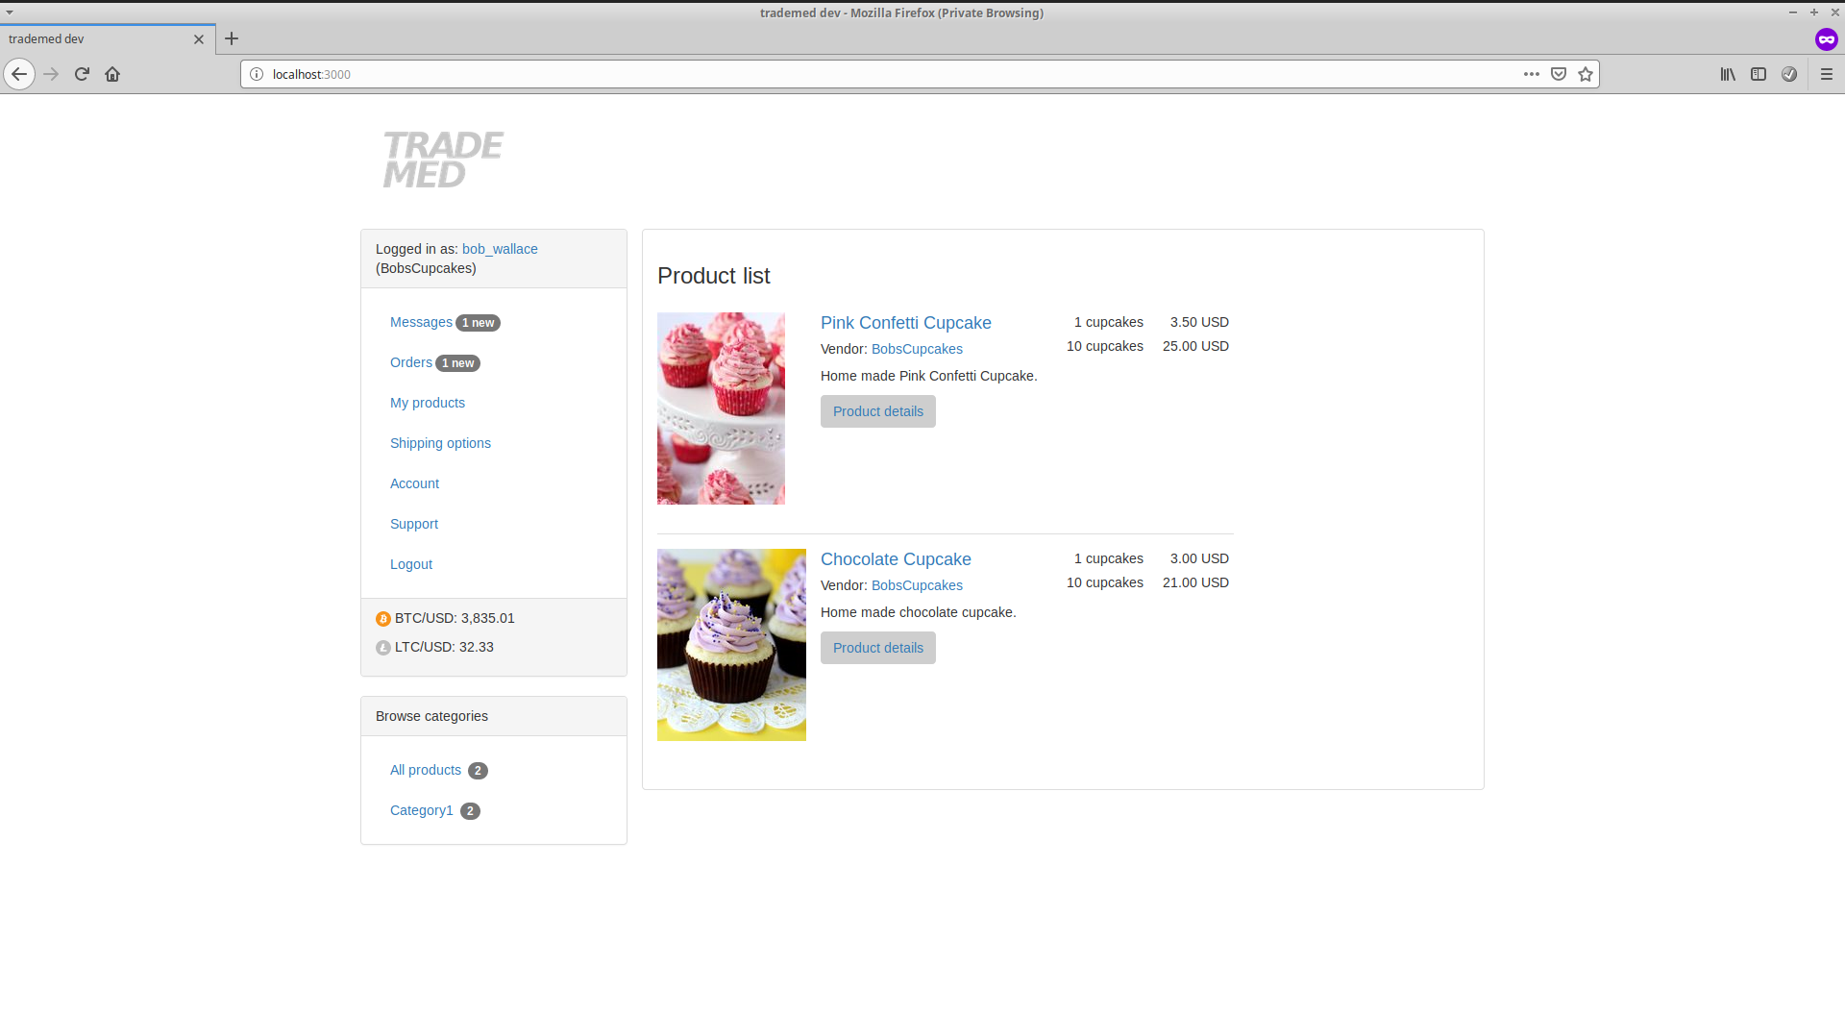
Task: Open page actions three-dot menu
Action: coord(1531,74)
